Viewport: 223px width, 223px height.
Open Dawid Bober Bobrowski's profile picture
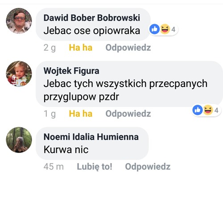pyautogui.click(x=19, y=21)
